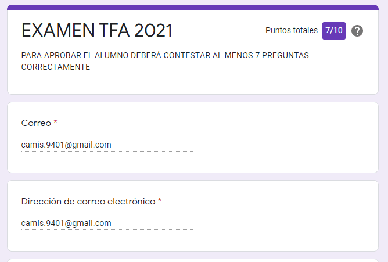Click the purple 7/10 score badge

[x=334, y=31]
